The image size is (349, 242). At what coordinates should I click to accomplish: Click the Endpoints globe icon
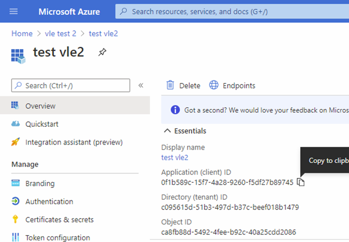click(x=214, y=85)
